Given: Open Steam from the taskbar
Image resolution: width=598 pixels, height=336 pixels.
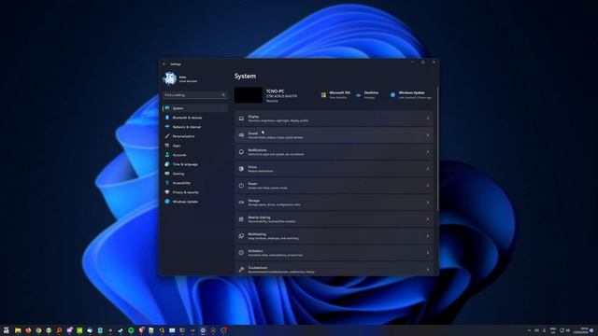Looking at the screenshot, I should [121, 330].
